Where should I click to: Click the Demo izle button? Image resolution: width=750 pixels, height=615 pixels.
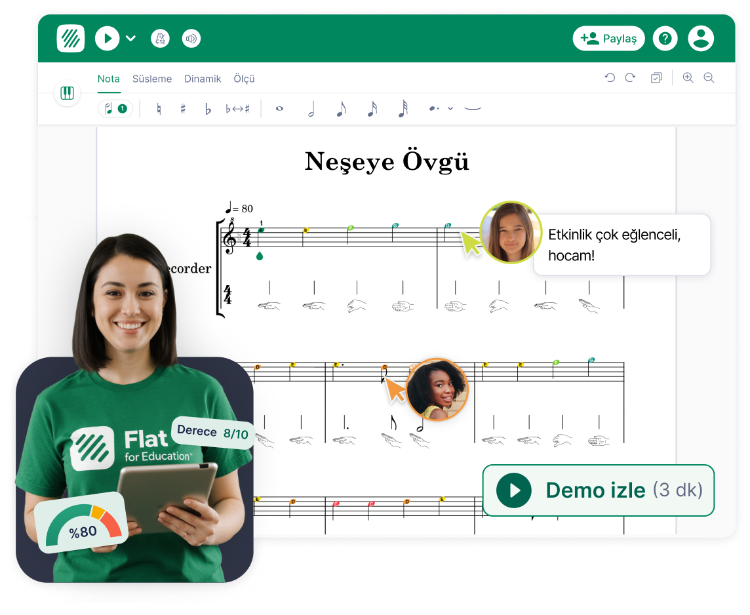(x=598, y=490)
